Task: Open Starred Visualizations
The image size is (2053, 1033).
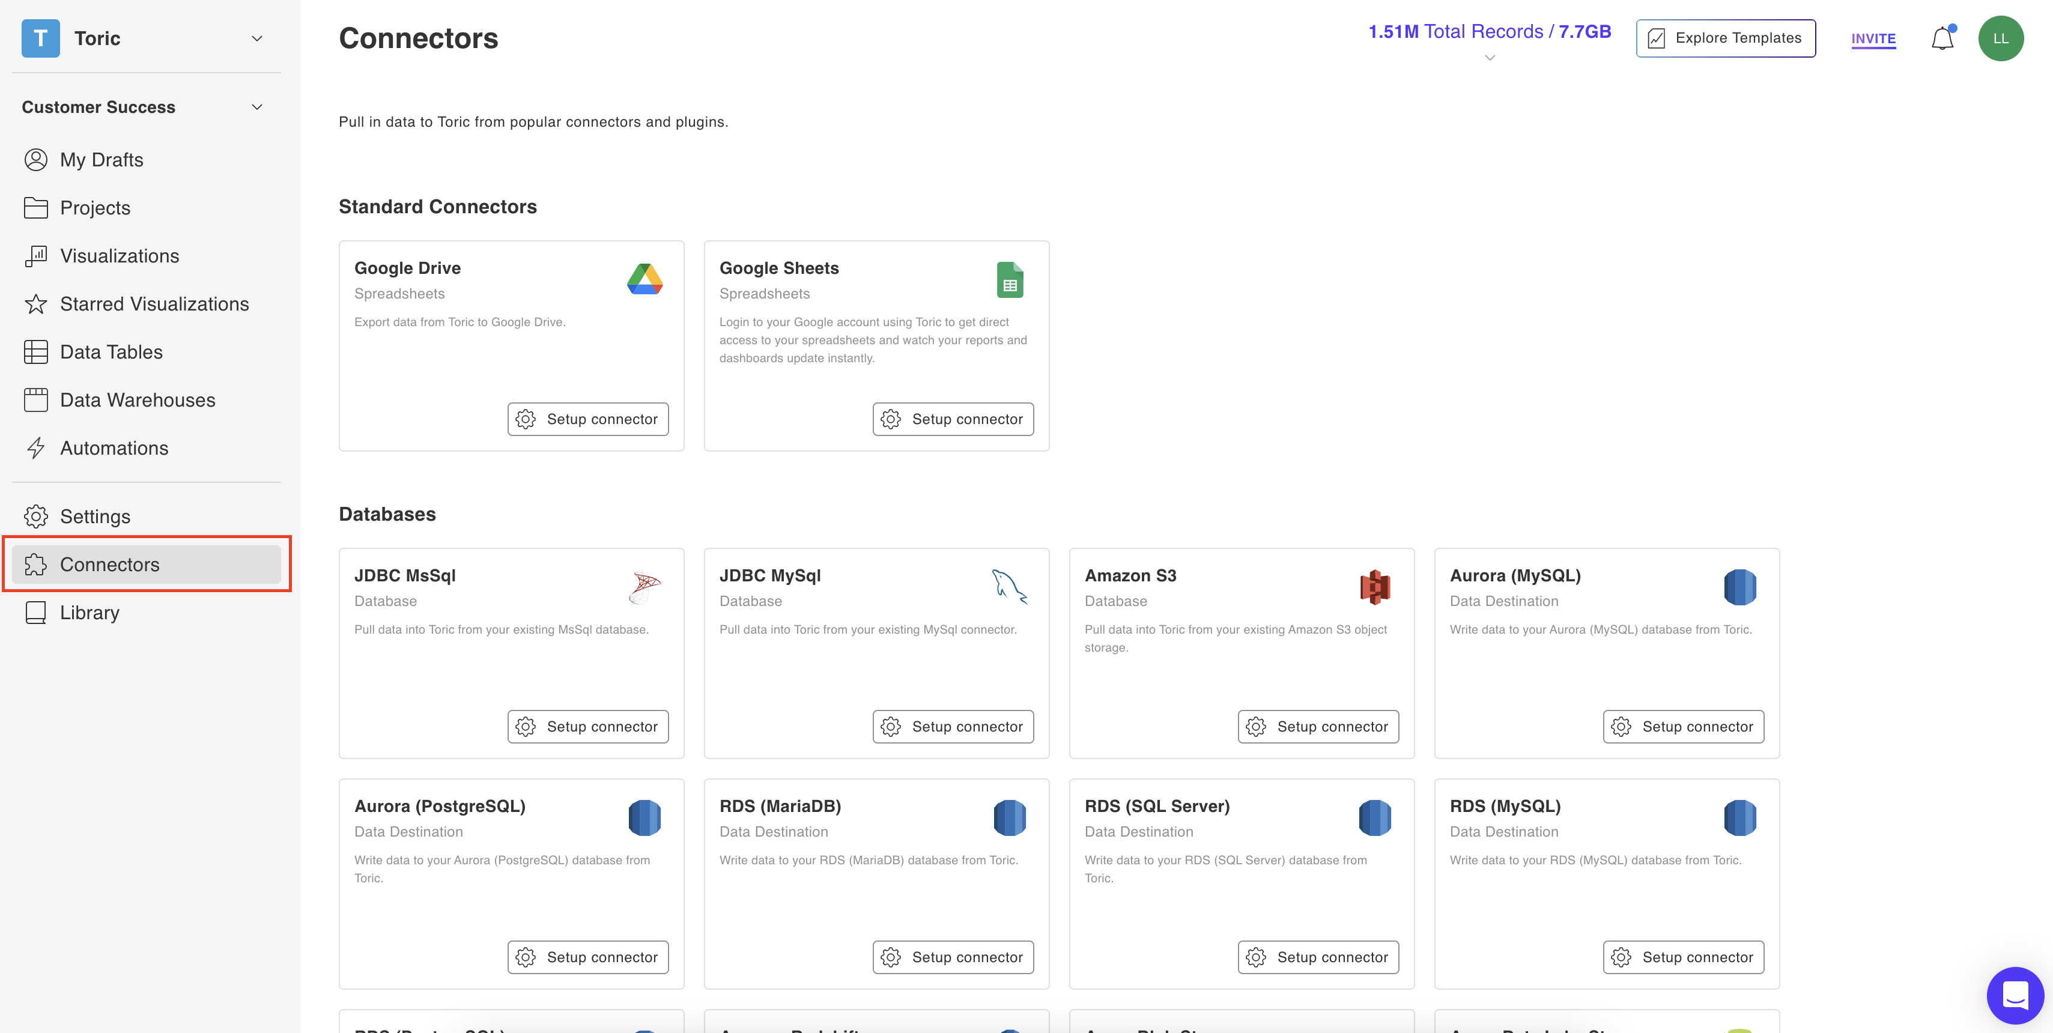Action: [147, 304]
